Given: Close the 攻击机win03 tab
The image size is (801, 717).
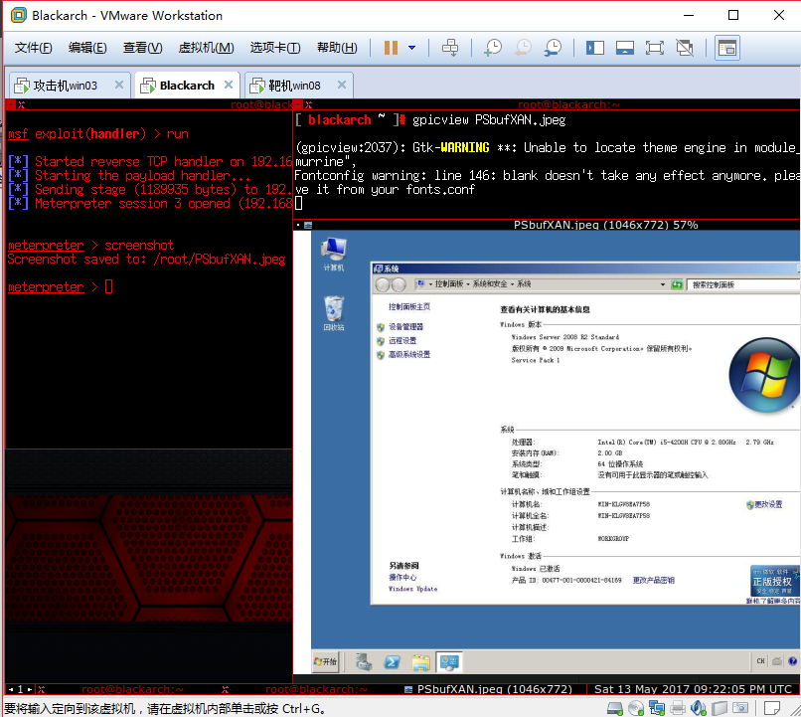Looking at the screenshot, I should click(119, 85).
